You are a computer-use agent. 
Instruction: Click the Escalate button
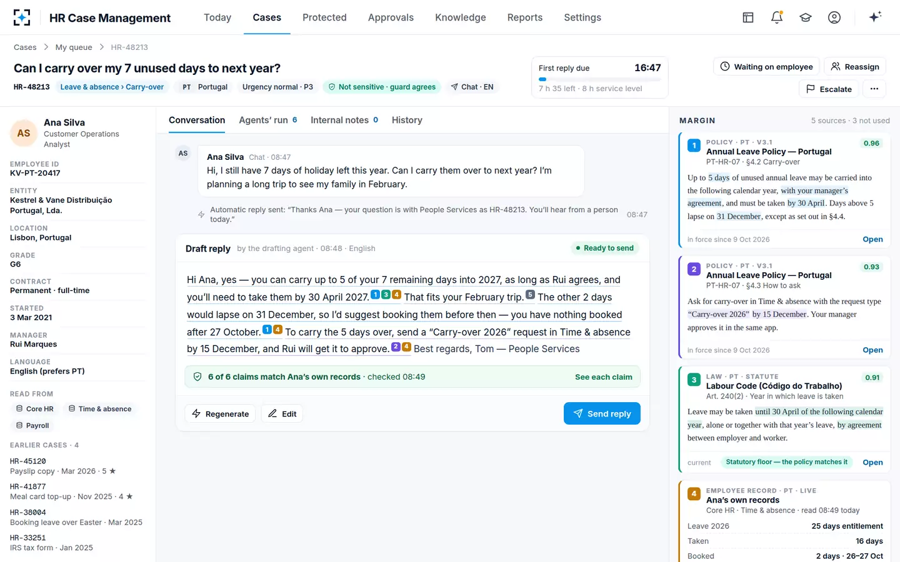pos(829,89)
